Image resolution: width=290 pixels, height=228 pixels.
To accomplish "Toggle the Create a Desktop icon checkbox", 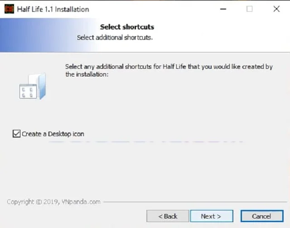I will 17,133.
